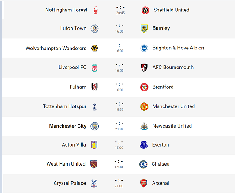The image size is (235, 193).
Task: Open the Burnley team link
Action: tap(161, 28)
